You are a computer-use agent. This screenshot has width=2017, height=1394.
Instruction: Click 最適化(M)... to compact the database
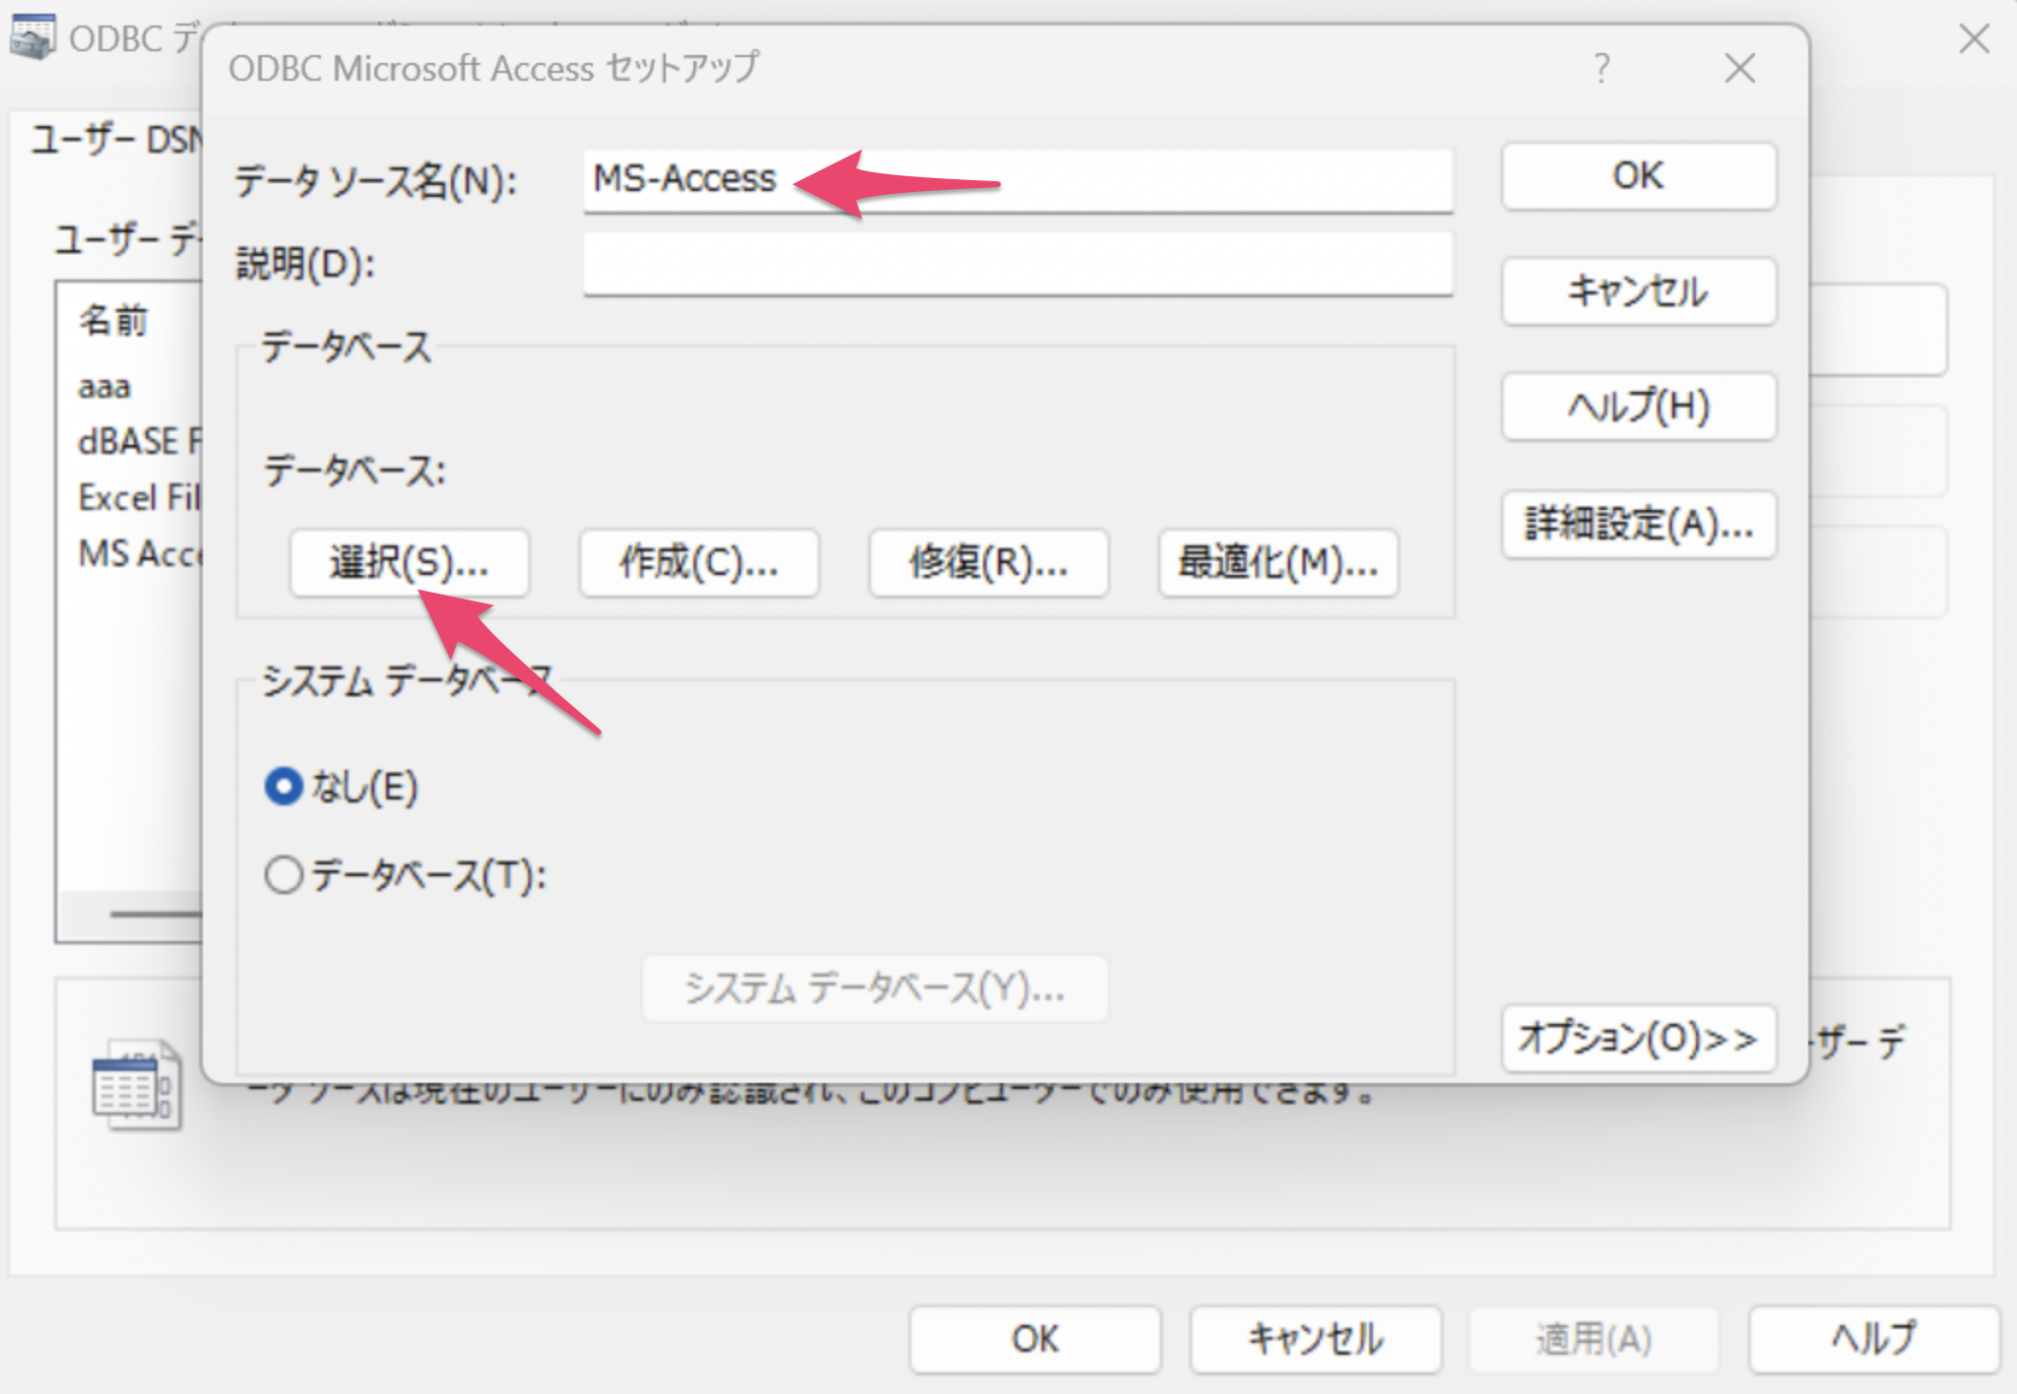1278,563
